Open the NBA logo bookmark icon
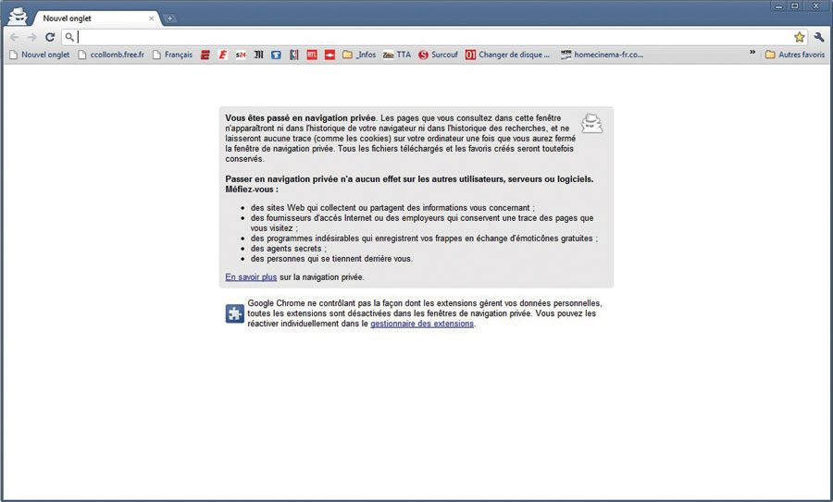833x502 pixels. [x=293, y=55]
